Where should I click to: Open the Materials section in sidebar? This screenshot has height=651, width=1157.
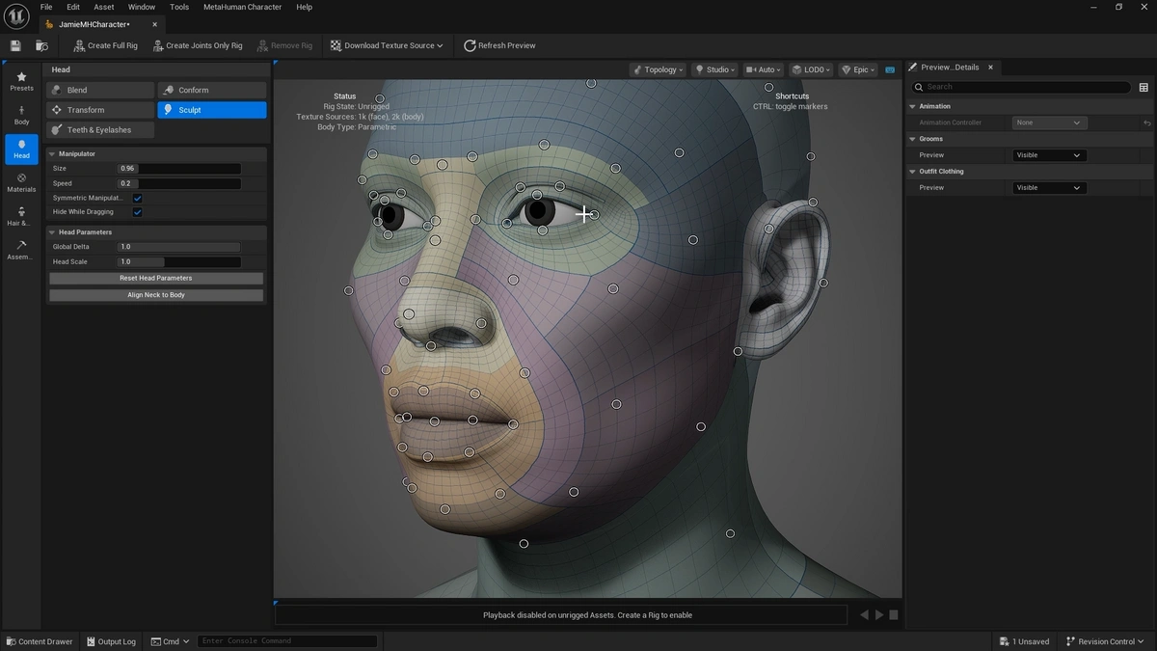tap(21, 182)
